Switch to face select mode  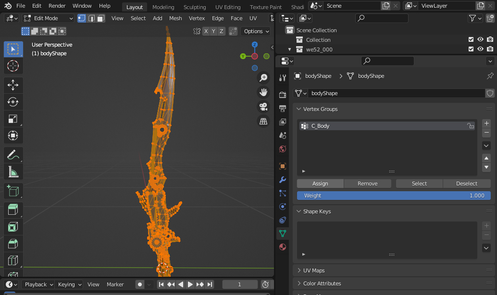100,18
